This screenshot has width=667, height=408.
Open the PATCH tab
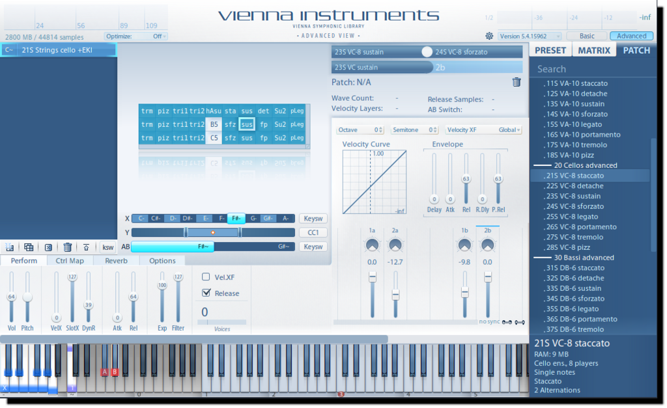[x=636, y=51]
